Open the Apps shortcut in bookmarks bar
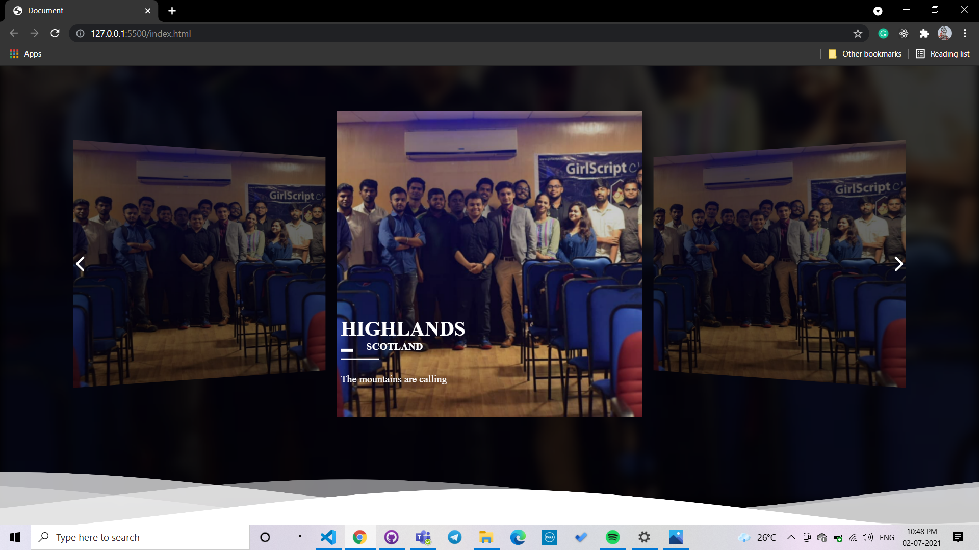The image size is (979, 550). coord(25,53)
